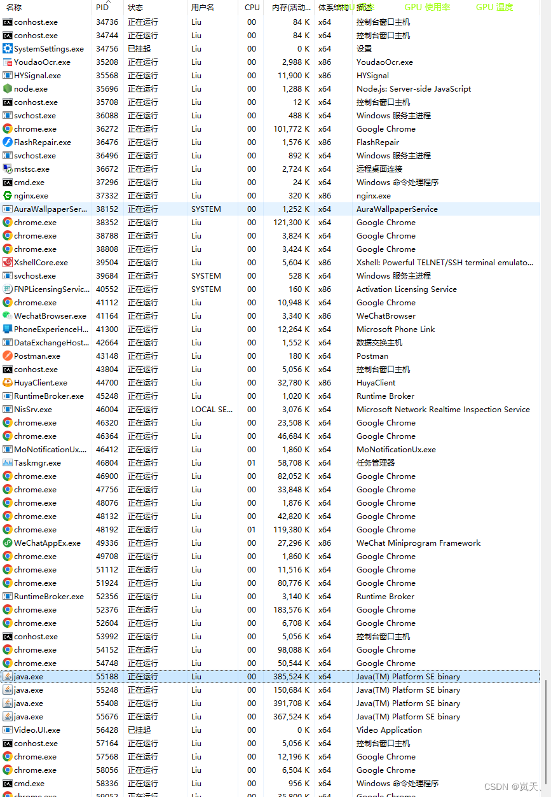The image size is (551, 797).
Task: Click the FlashRepair.exe icon
Action: (8, 142)
